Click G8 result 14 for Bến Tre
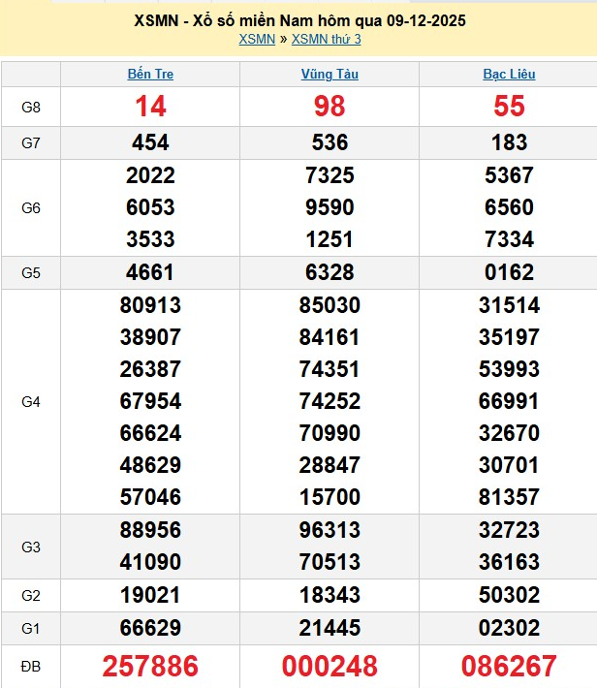This screenshot has height=688, width=597. point(150,107)
